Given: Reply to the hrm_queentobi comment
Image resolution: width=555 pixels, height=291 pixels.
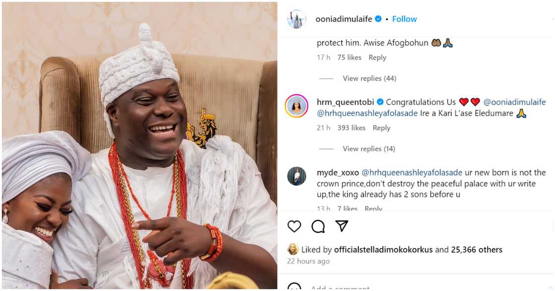Looking at the screenshot, I should click(382, 128).
